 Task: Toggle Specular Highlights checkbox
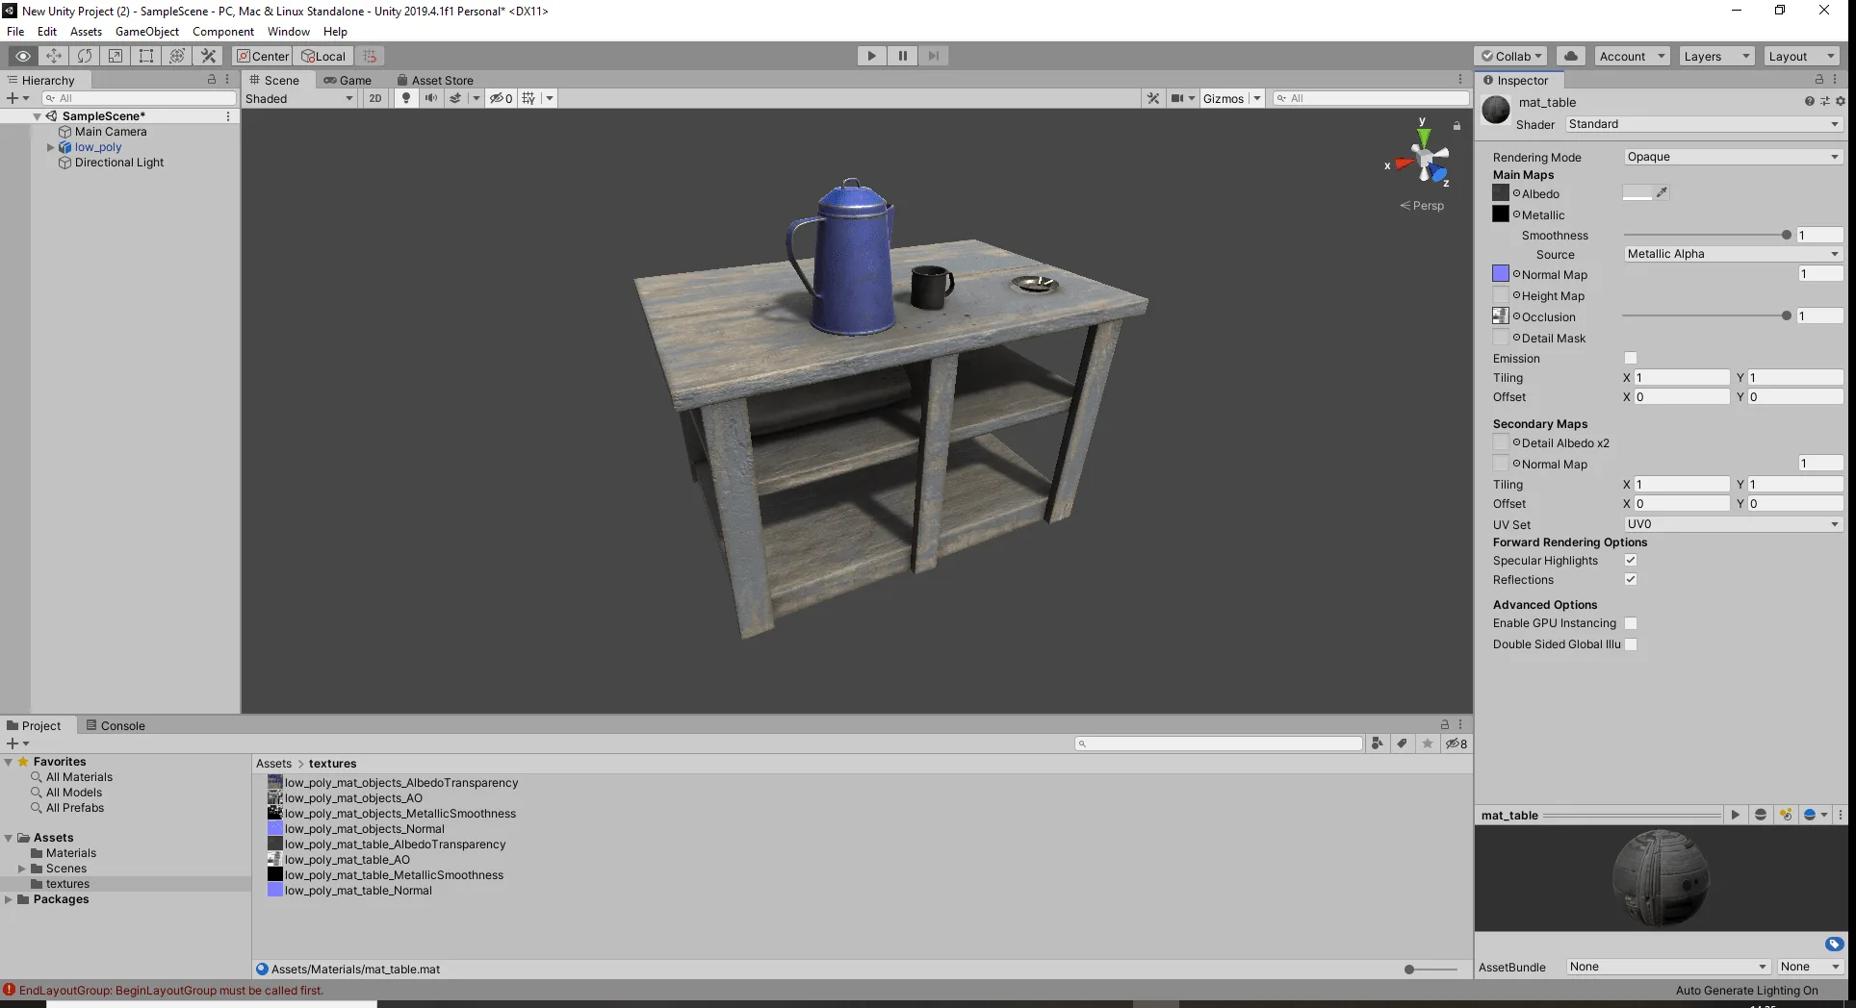click(1631, 560)
